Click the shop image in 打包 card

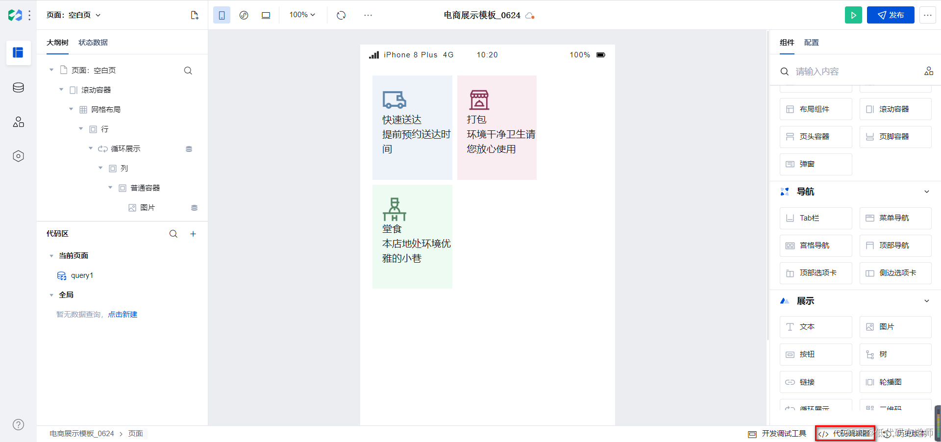[x=479, y=99]
